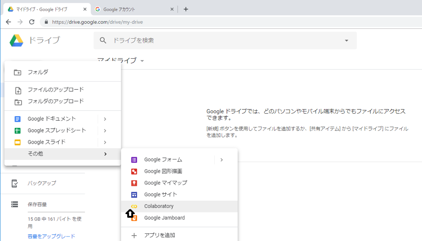422x241 pixels.
Task: Create a Google スライド
Action: 47,142
